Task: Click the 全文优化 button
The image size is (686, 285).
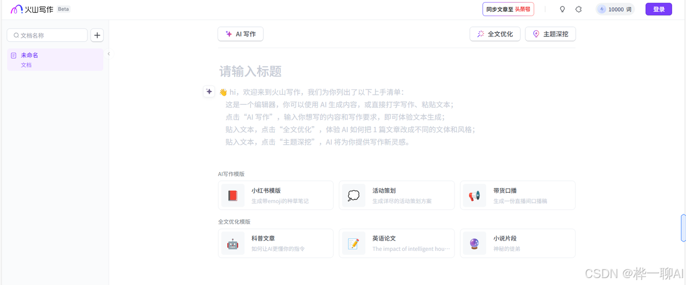Action: pos(495,34)
